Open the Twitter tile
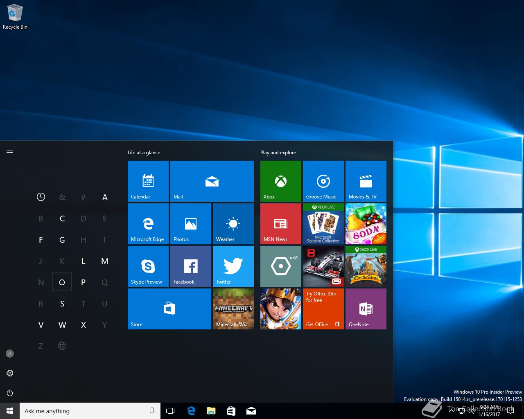 coord(233,266)
